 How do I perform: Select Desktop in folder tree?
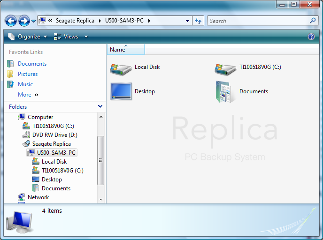(52, 180)
